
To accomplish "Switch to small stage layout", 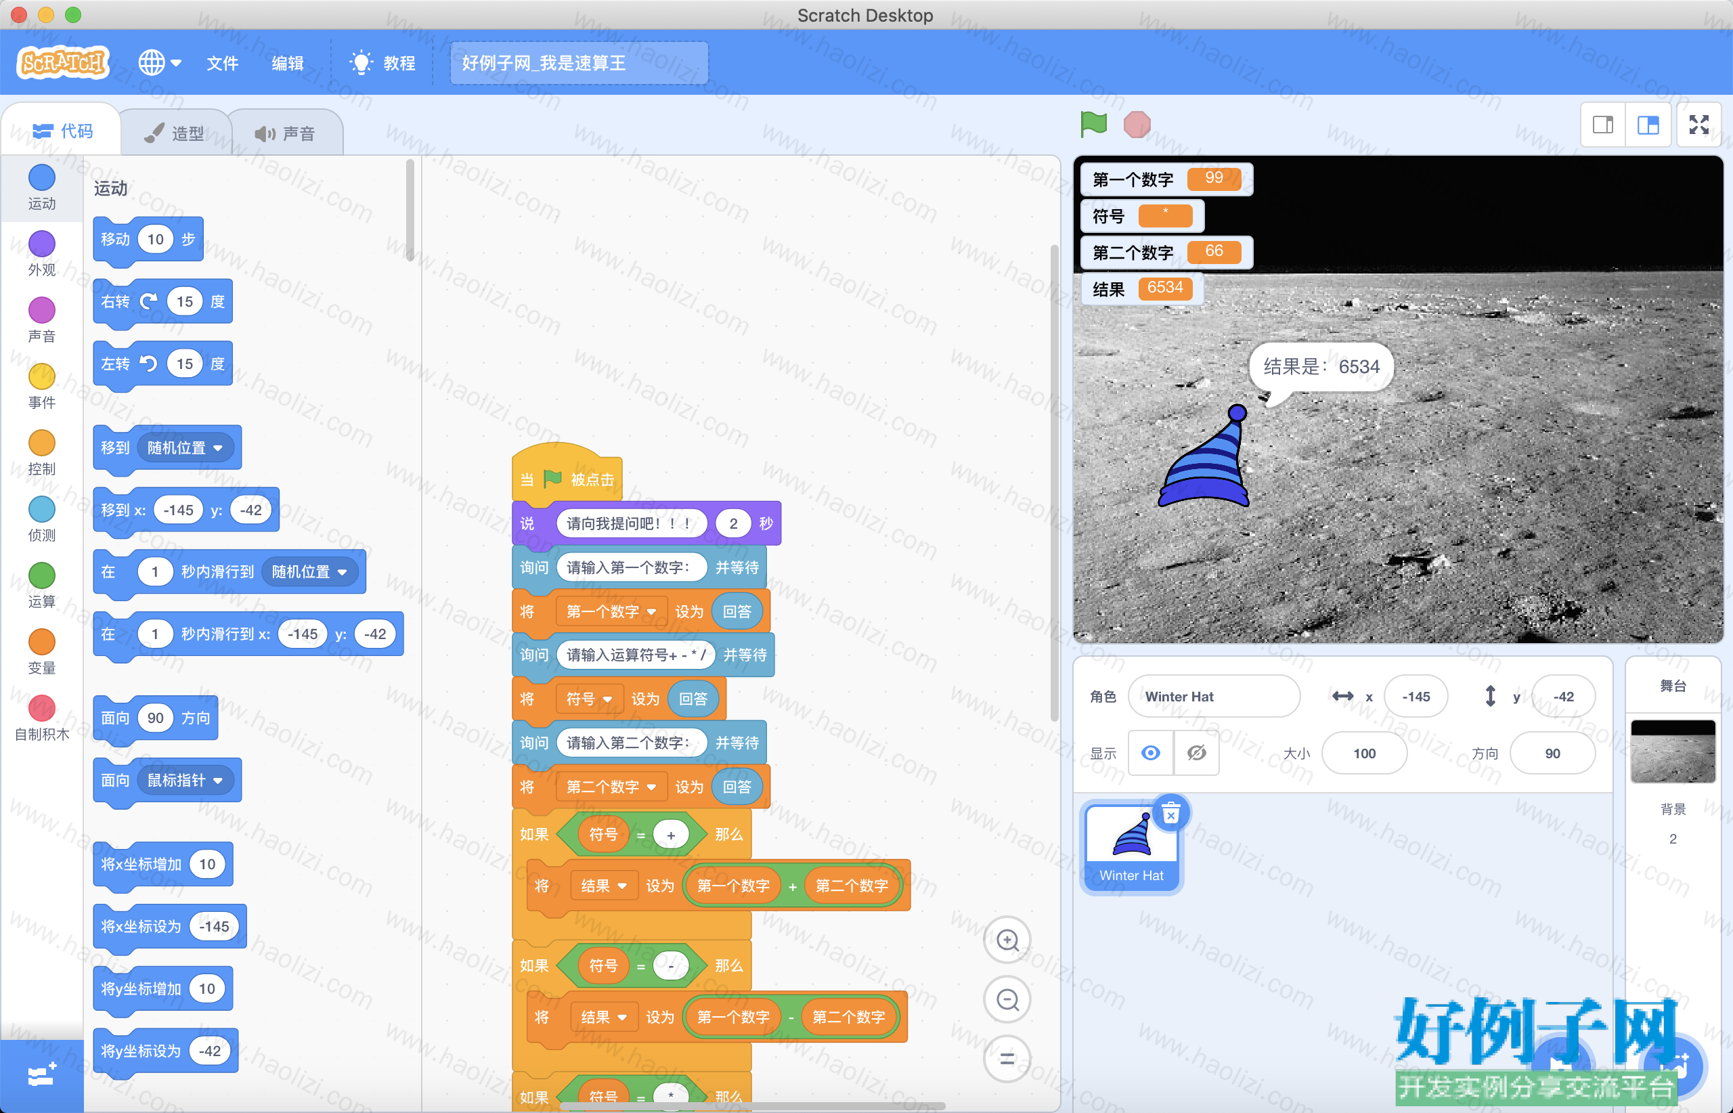I will pyautogui.click(x=1603, y=125).
